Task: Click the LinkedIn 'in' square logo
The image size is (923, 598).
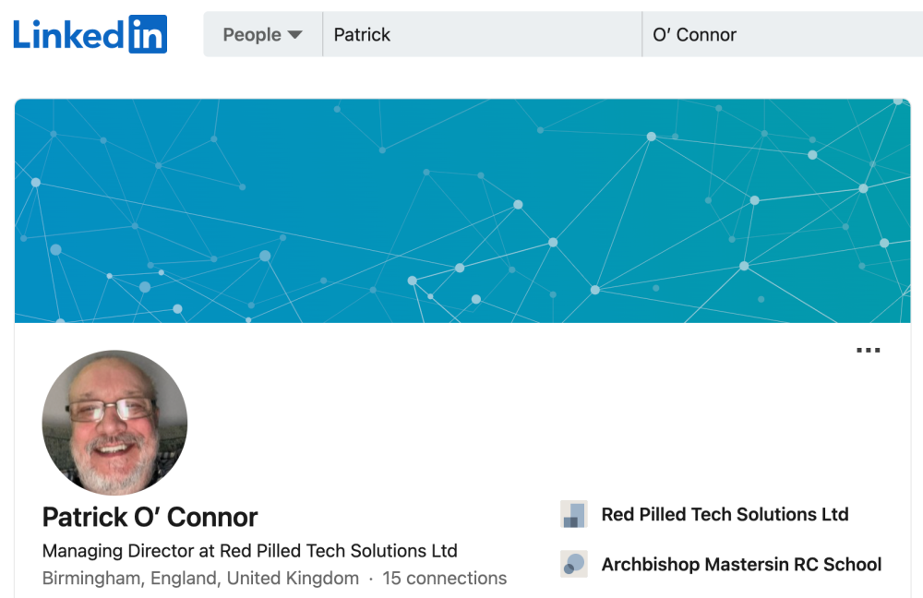Action: 148,34
